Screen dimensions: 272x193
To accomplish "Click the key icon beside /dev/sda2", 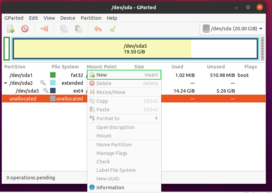I will click(43, 83).
